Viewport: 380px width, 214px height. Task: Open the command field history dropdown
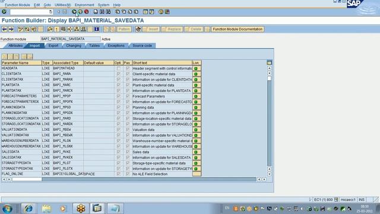coord(50,12)
